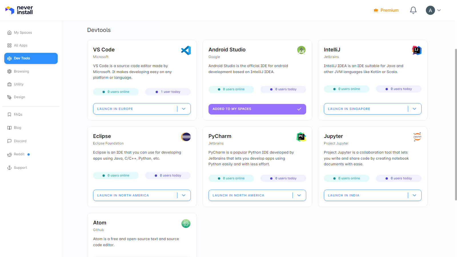Expand IntelliJ region dropdown arrow

[x=414, y=109]
